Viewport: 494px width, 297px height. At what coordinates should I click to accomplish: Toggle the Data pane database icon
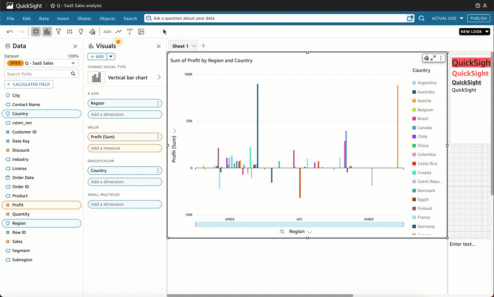point(36,32)
